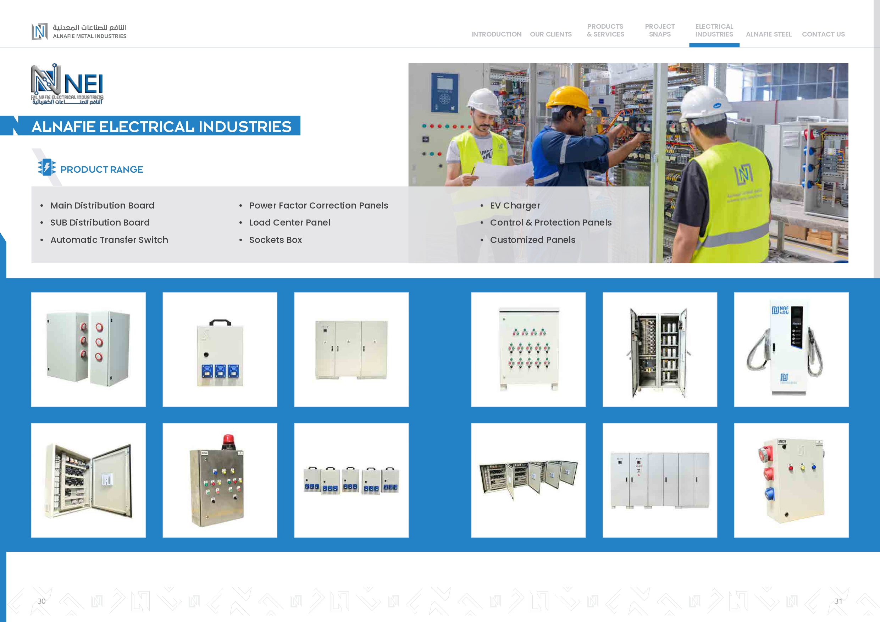Open Products & Services tab
The height and width of the screenshot is (622, 880).
click(x=605, y=30)
